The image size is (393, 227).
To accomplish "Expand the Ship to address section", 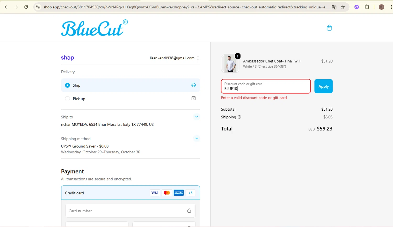I will coord(196,117).
